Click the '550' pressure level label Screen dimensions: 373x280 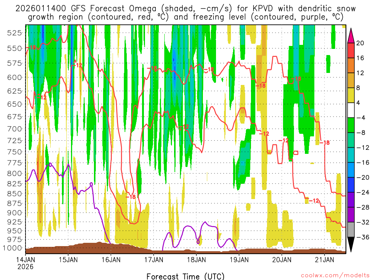click(x=15, y=48)
